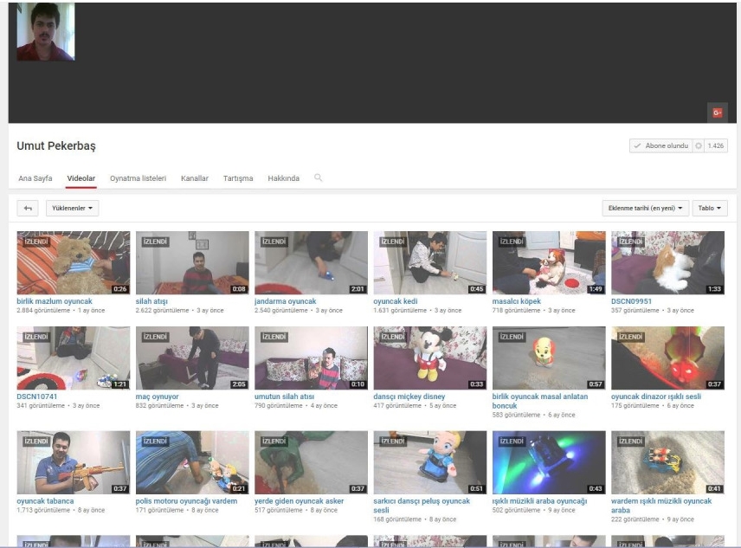Play the 2:01 jandarma oyuncak thumbnail
Viewport: 741px width, 548px height.
[x=311, y=262]
